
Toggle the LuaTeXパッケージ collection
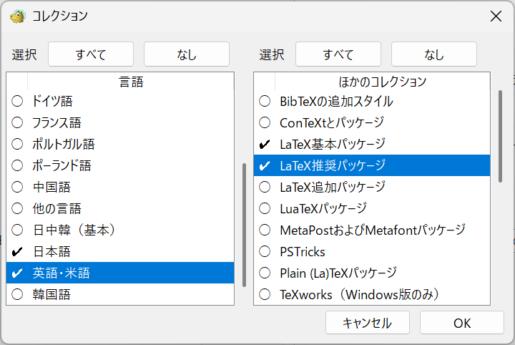point(265,209)
